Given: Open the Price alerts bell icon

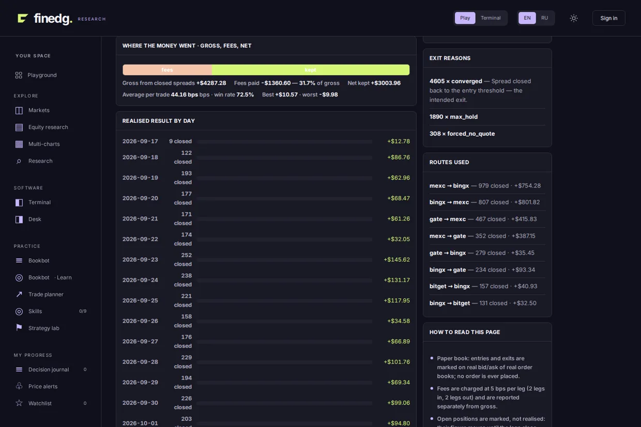Looking at the screenshot, I should (x=19, y=386).
